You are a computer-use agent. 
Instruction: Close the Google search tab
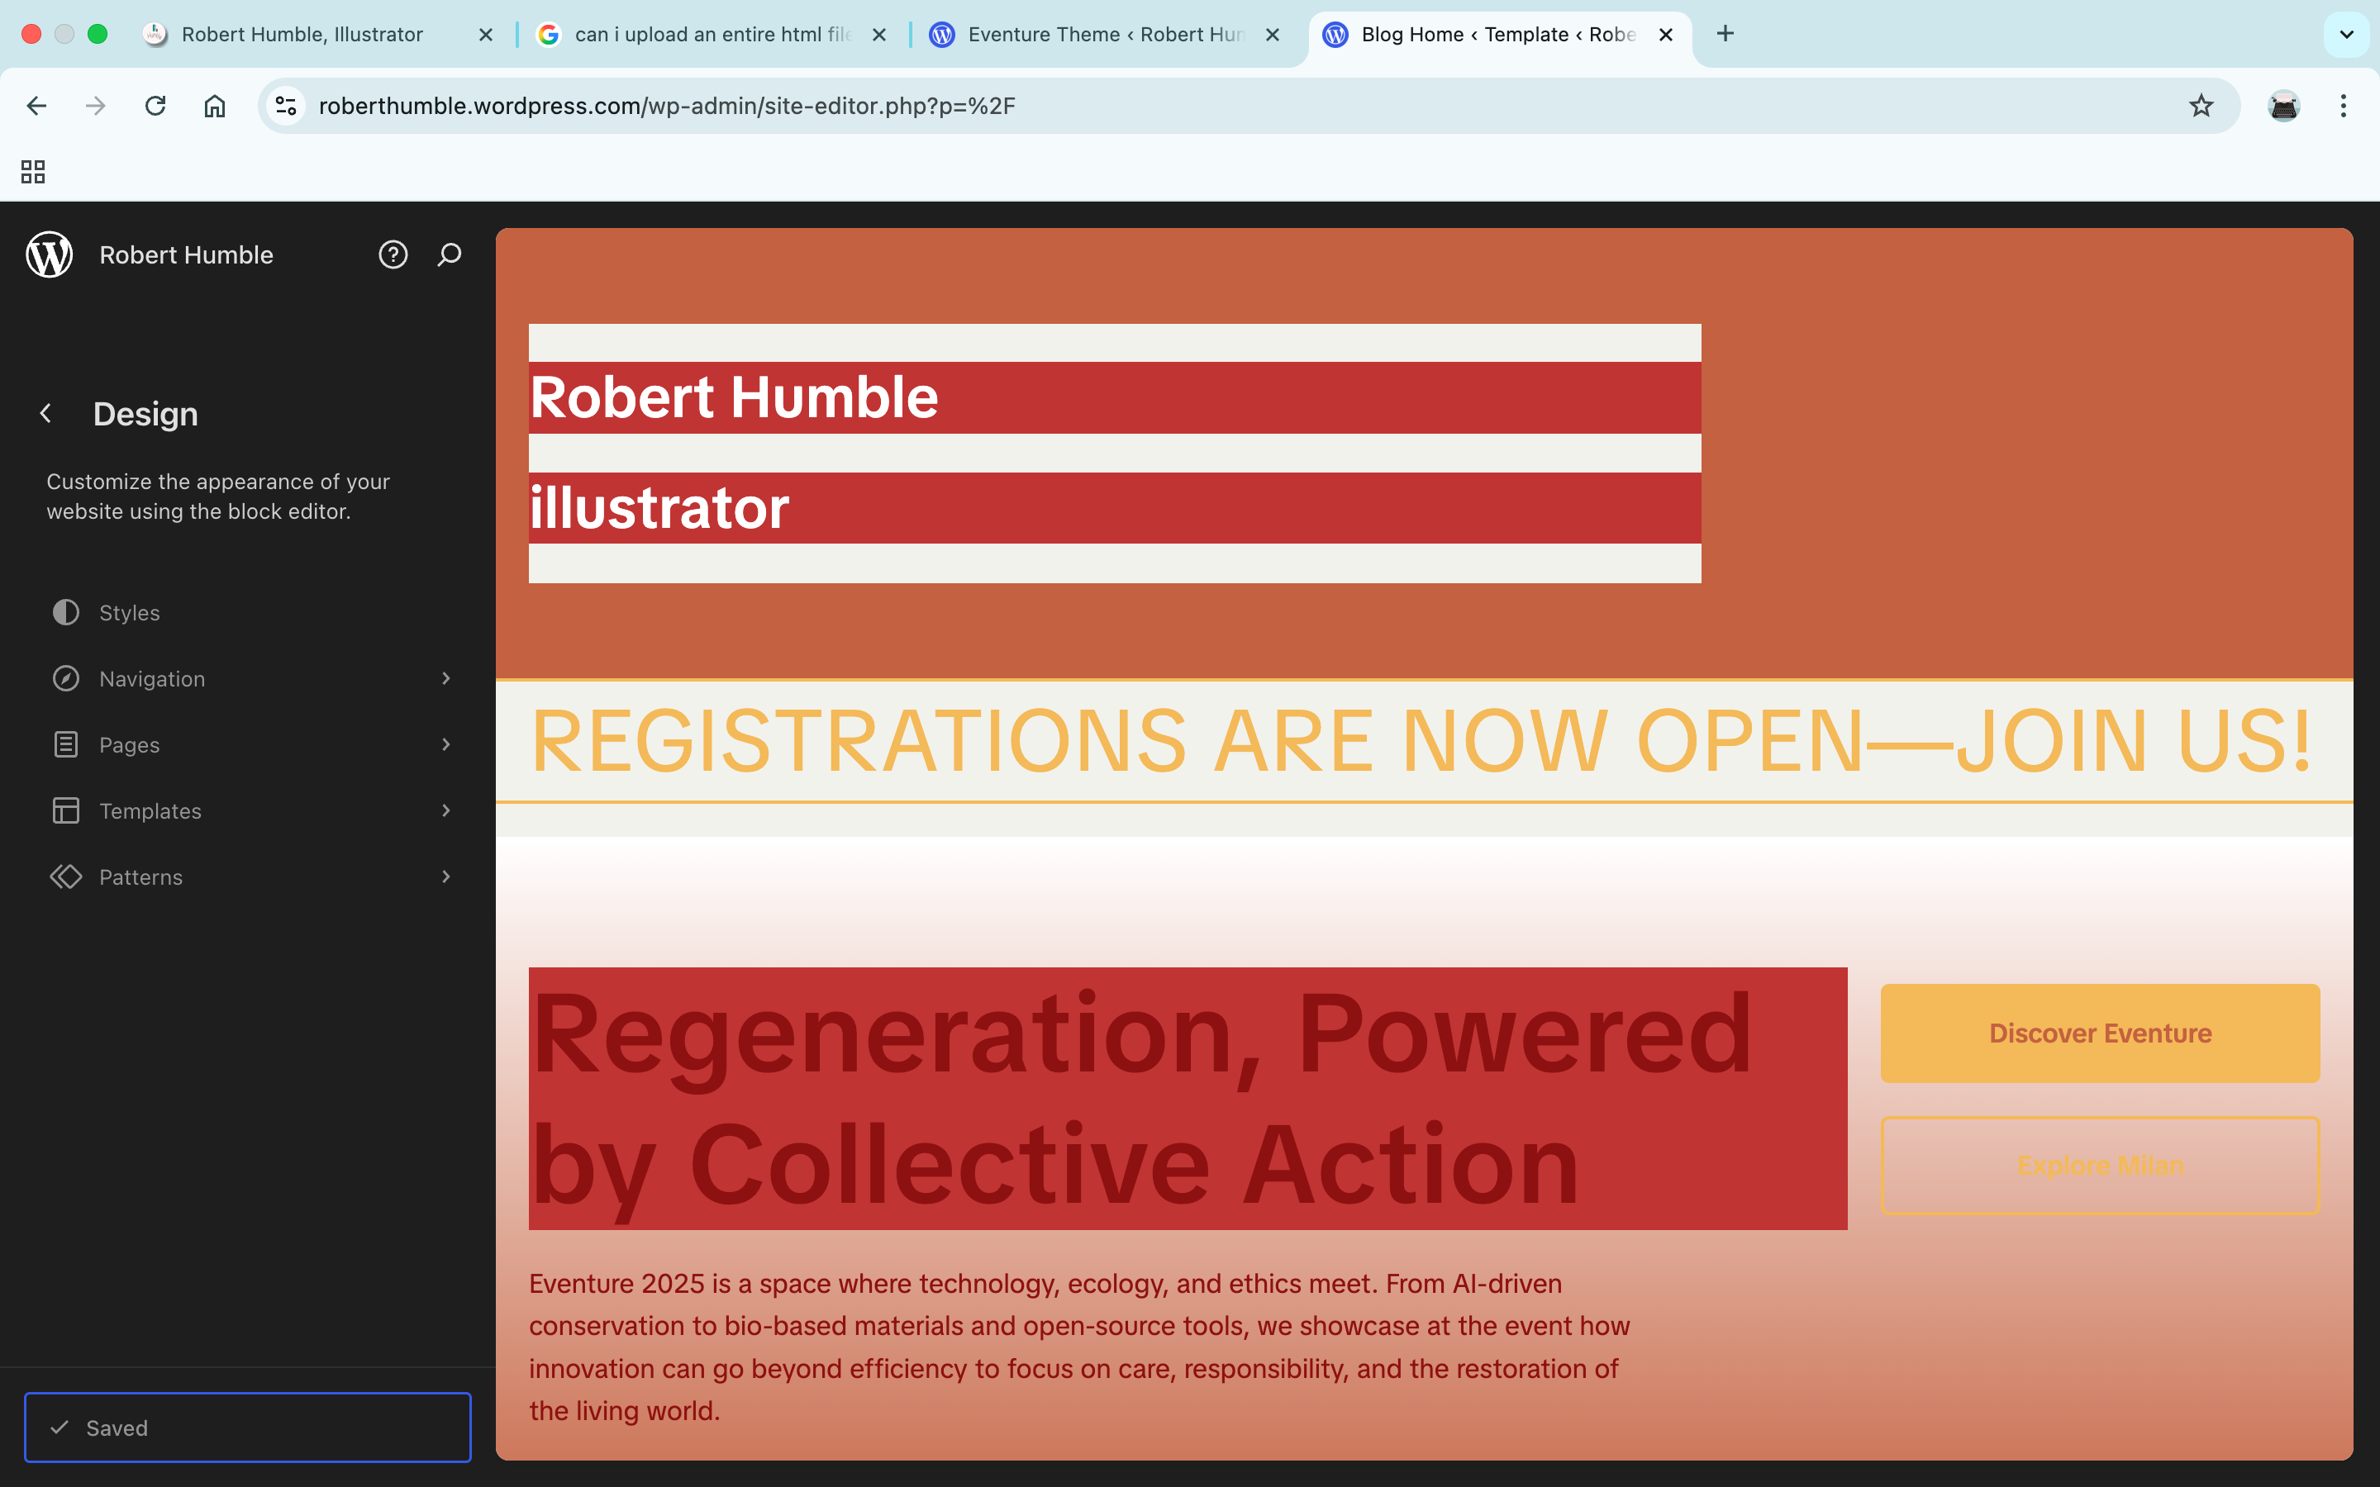pos(879,35)
